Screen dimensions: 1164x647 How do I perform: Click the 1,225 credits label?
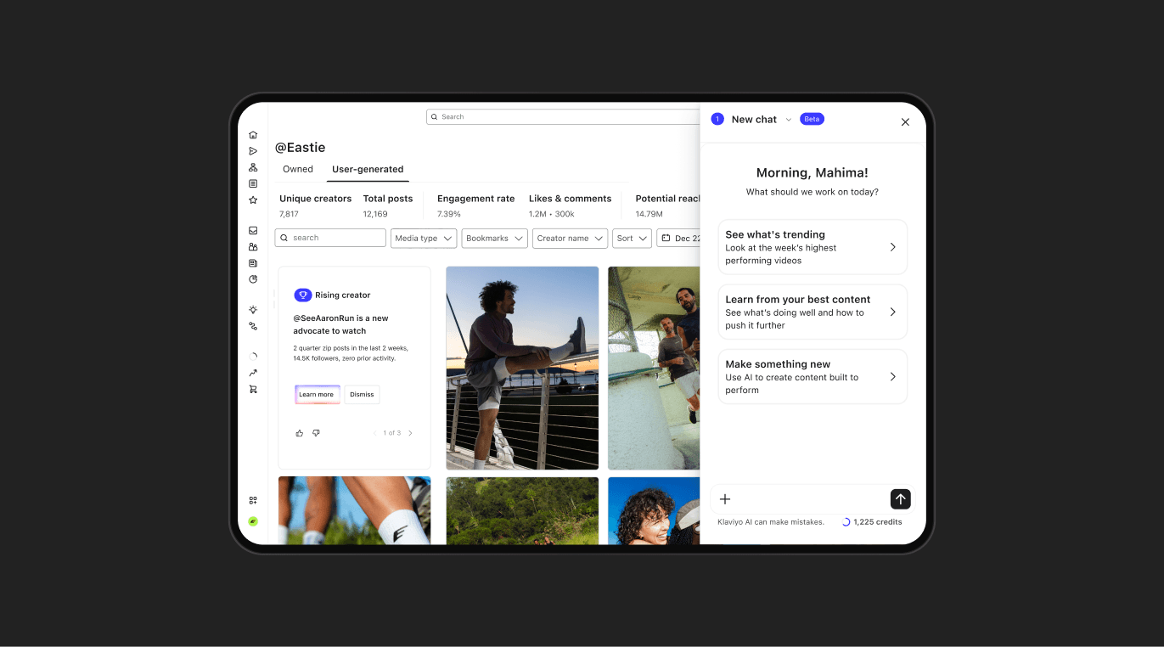click(878, 522)
